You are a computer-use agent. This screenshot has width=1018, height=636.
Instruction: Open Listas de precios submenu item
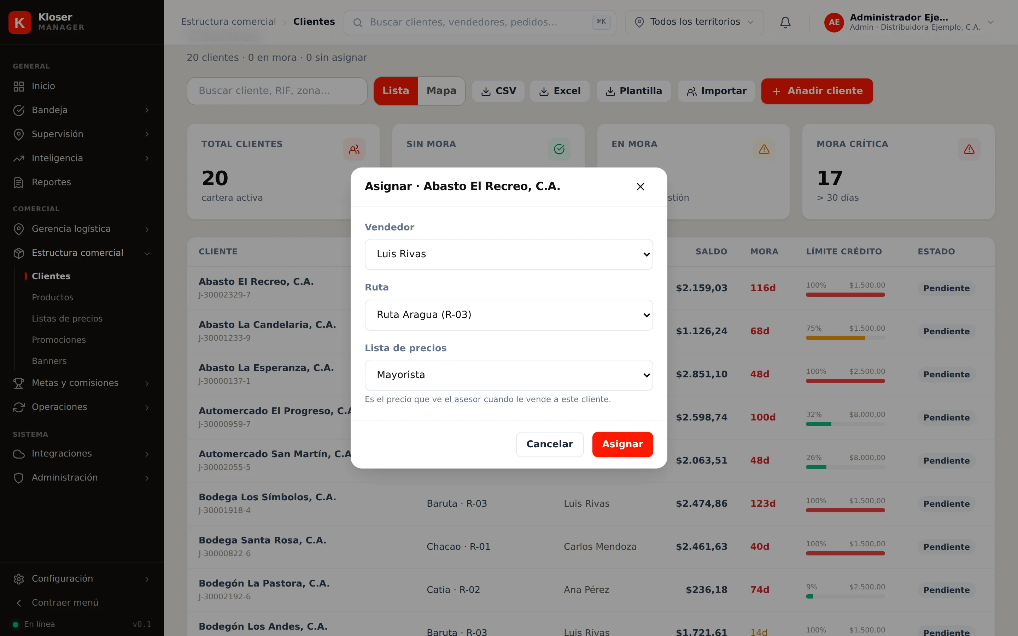pyautogui.click(x=67, y=318)
